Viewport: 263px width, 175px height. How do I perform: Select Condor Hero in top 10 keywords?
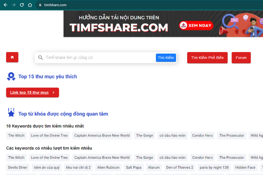coord(202,135)
